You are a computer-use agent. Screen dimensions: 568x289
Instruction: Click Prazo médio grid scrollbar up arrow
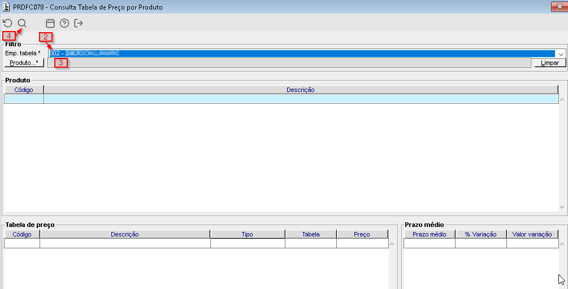click(562, 244)
